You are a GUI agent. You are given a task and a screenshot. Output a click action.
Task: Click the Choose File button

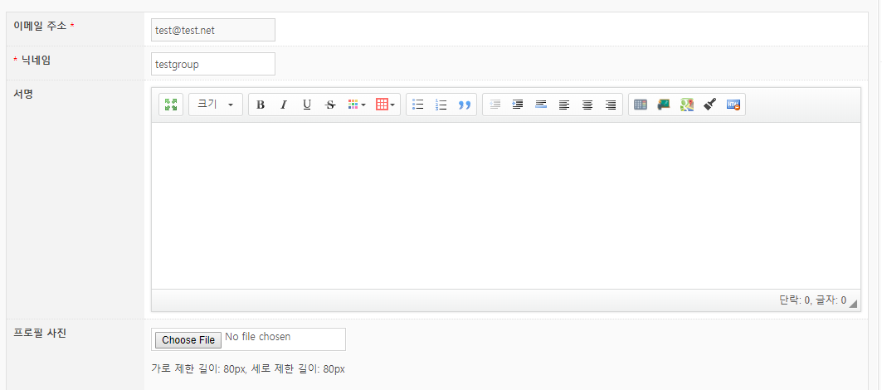[x=188, y=339]
